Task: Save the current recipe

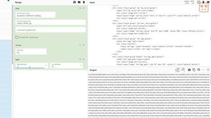Action: pyautogui.click(x=75, y=2)
